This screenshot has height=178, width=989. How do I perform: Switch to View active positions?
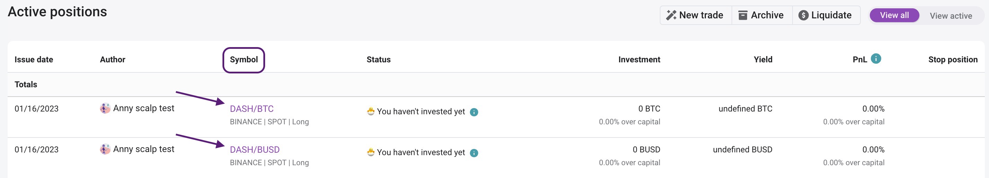(951, 16)
